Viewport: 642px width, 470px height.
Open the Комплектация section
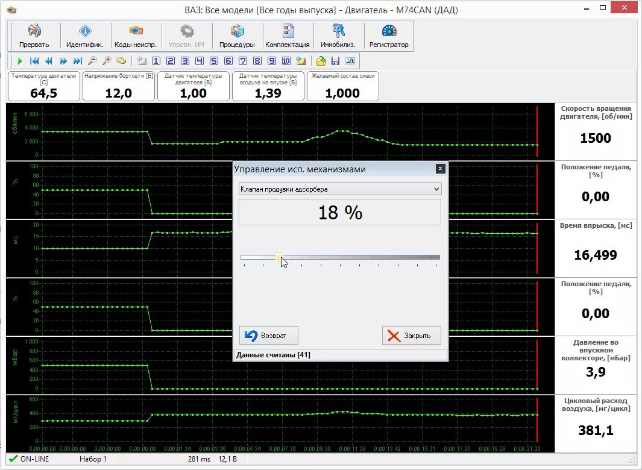pyautogui.click(x=288, y=36)
